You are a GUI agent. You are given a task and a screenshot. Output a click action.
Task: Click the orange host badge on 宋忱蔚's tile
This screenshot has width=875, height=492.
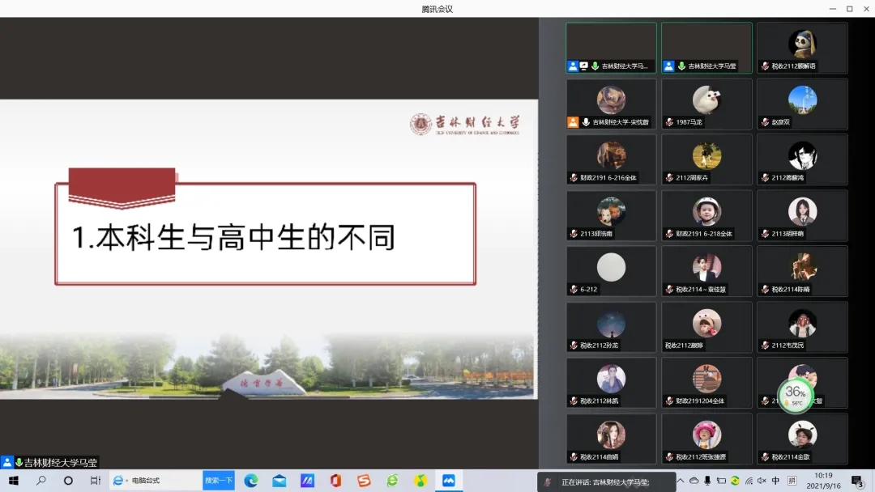coord(573,122)
